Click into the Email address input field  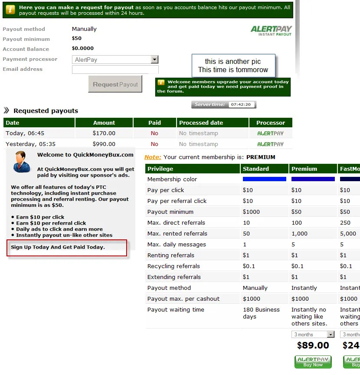pyautogui.click(x=115, y=70)
